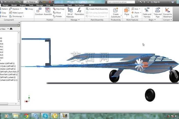Open the Model ribbon tab
This screenshot has width=179, height=119.
[14, 5]
